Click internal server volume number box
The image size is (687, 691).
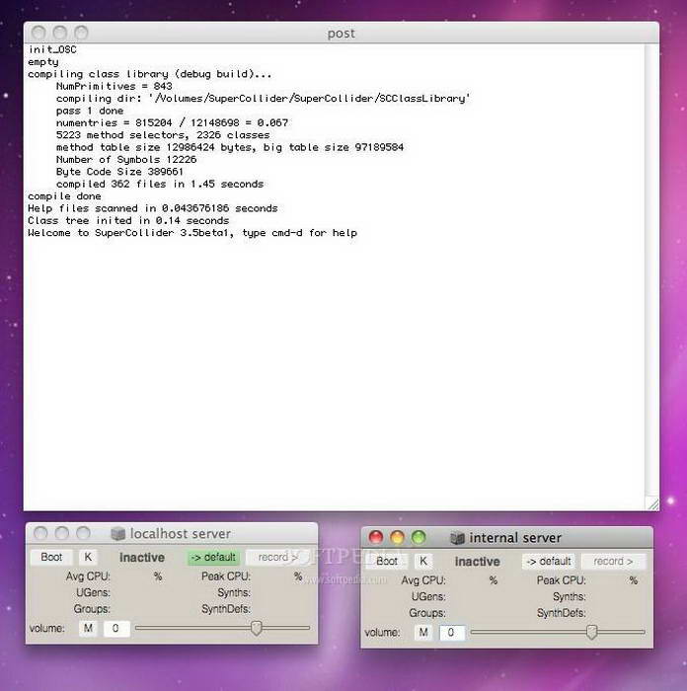pos(452,633)
